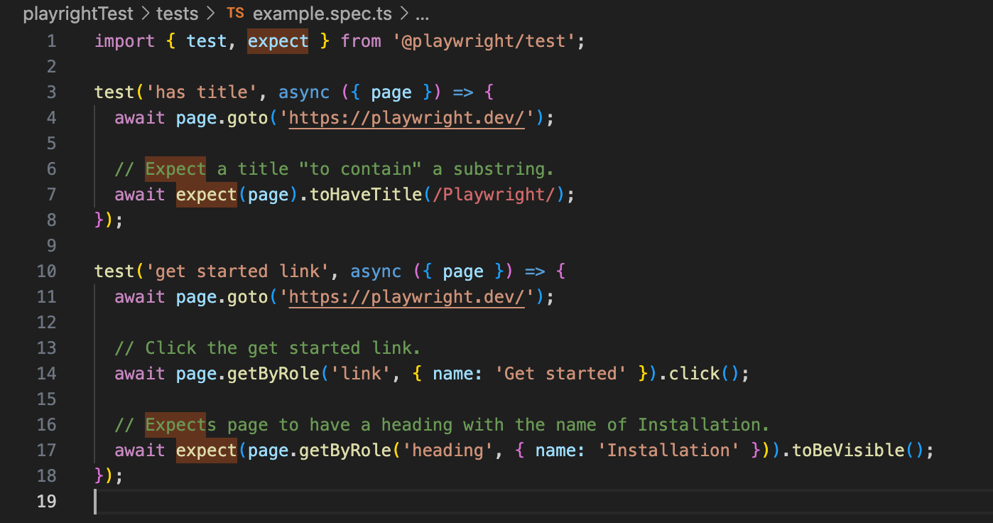
Task: Click line number 10 in the gutter
Action: [46, 271]
